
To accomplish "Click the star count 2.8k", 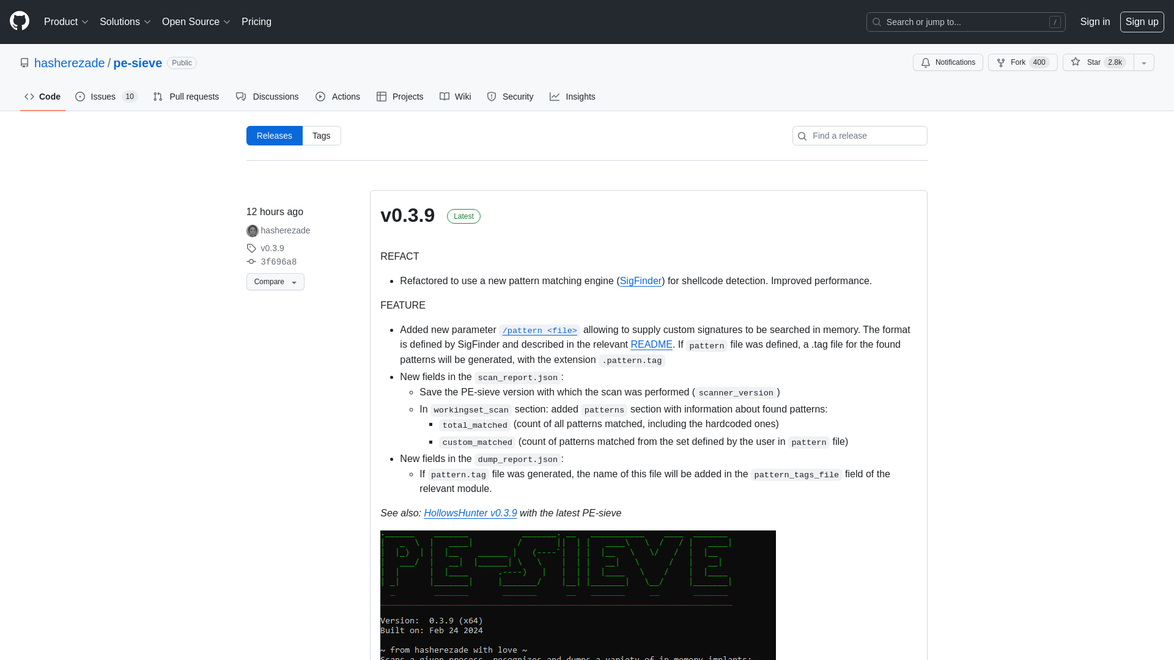I will (1115, 62).
